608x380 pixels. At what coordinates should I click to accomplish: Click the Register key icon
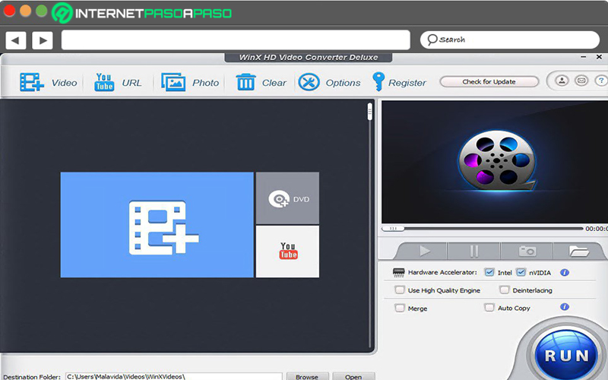[x=378, y=82]
